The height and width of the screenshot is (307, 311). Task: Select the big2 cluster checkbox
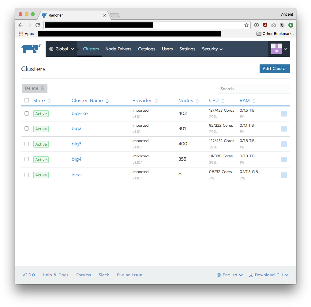[x=27, y=129]
